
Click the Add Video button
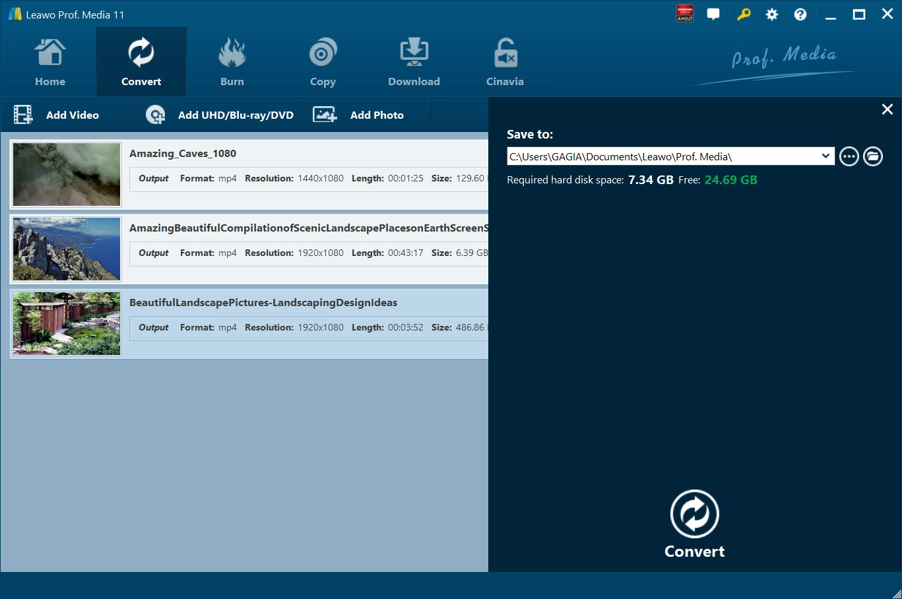[x=57, y=115]
